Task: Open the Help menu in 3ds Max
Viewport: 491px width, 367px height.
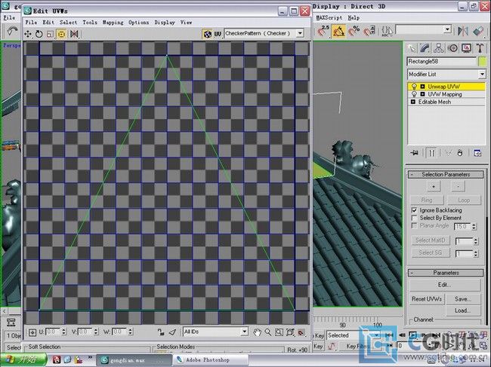Action: [354, 18]
